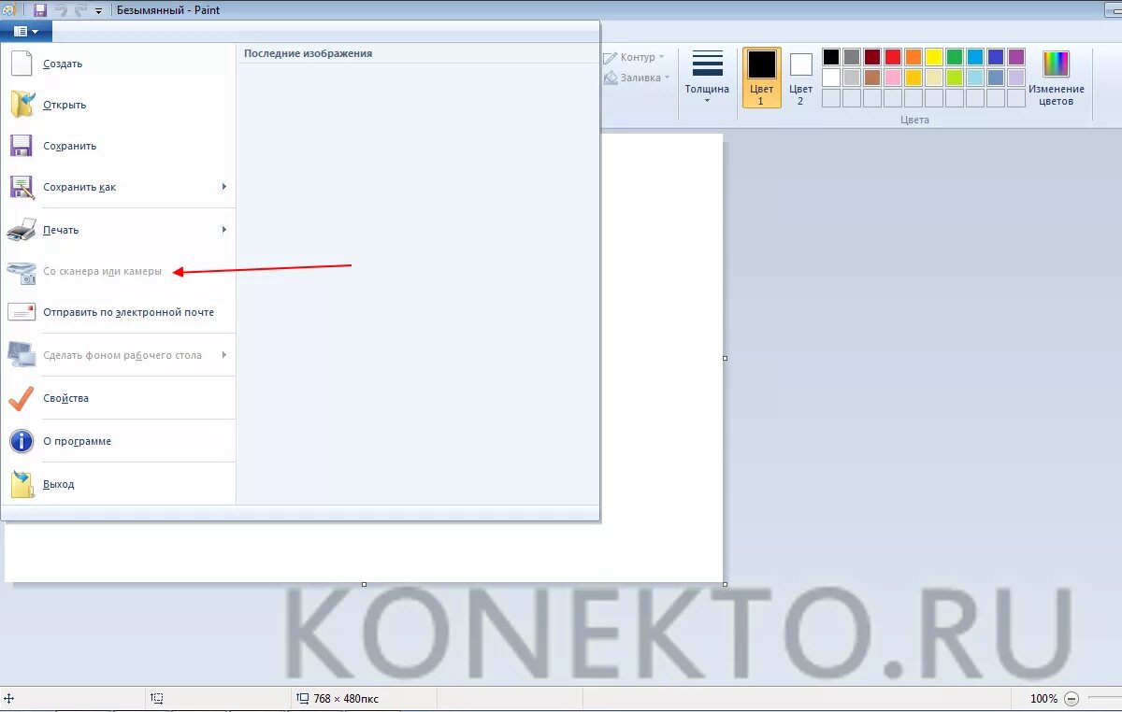
Task: Pick the light gray palette swatch
Action: point(852,78)
